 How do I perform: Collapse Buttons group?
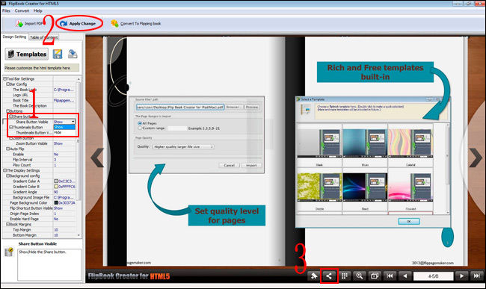[7, 111]
